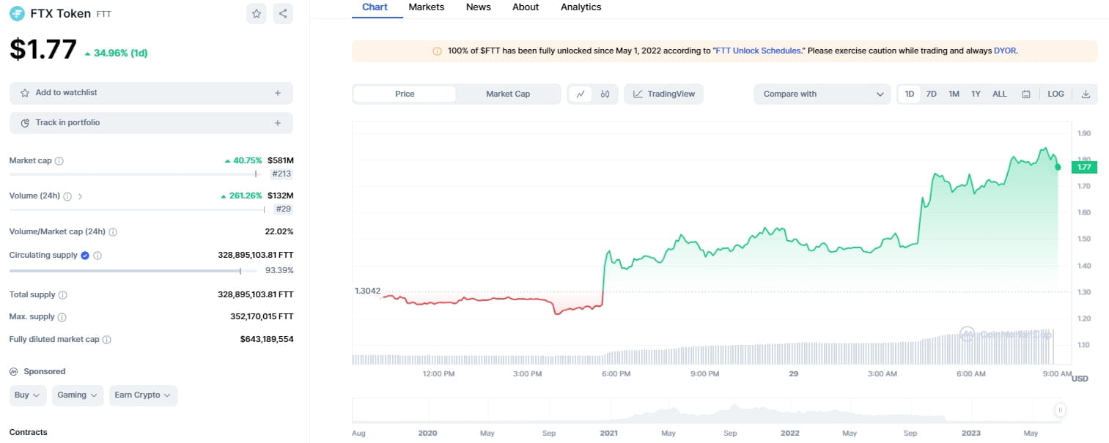
Task: Expand the Gaming dropdown under Sponsored
Action: [x=77, y=395]
